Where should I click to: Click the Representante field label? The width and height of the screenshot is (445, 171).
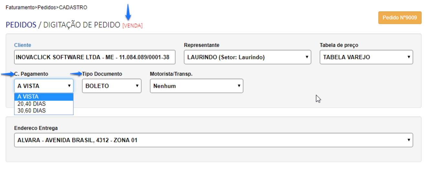click(x=202, y=45)
